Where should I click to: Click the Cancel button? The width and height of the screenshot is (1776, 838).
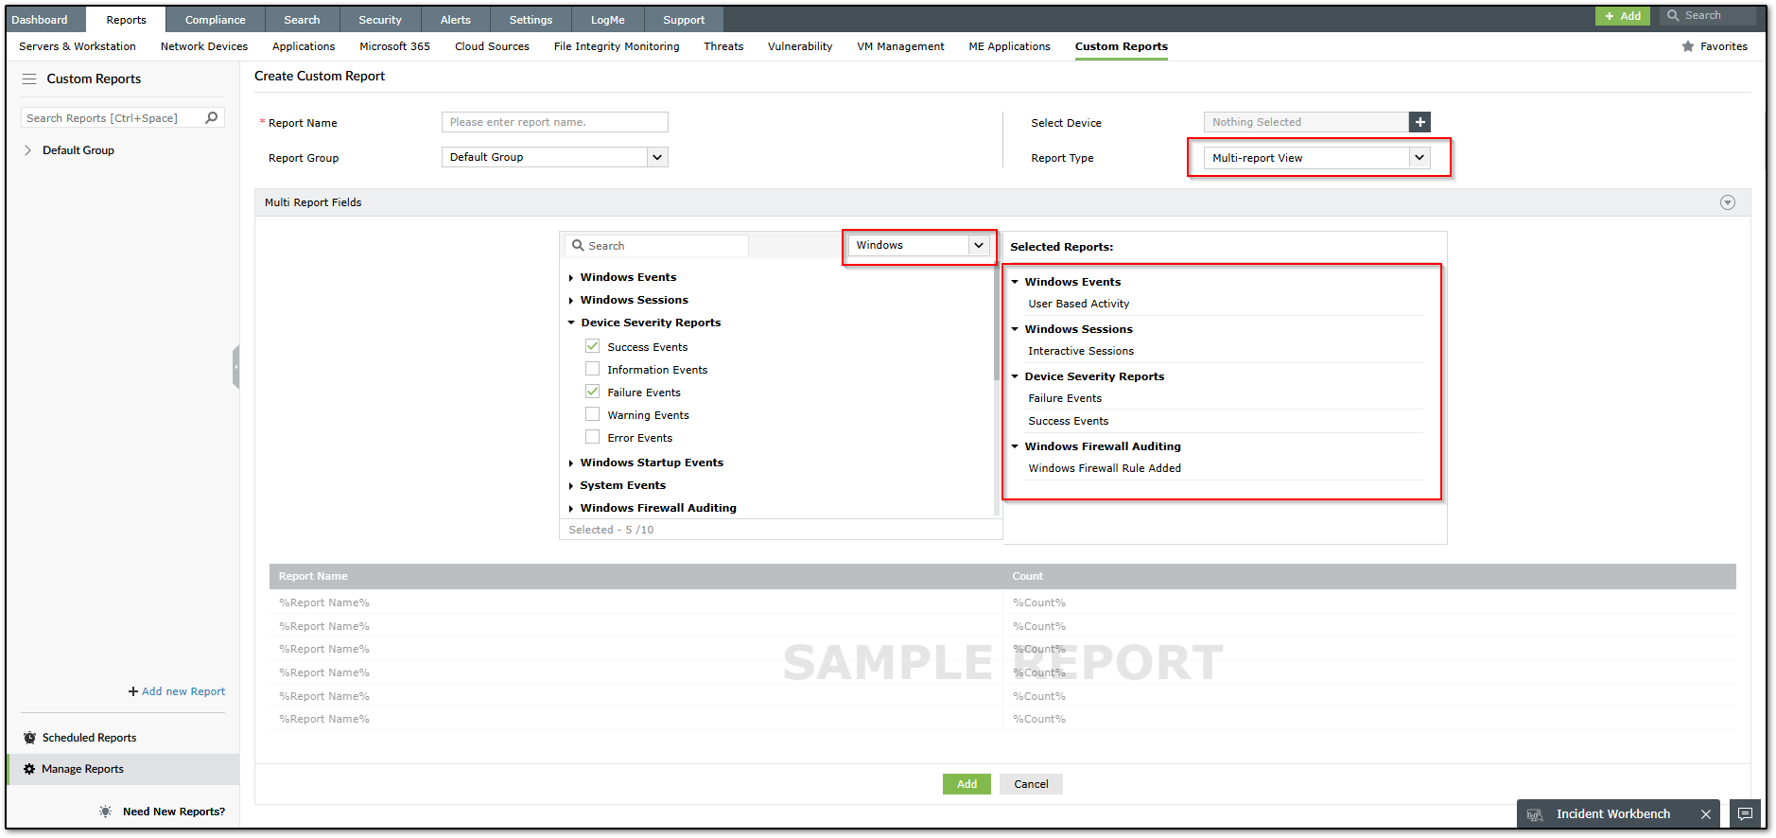(1031, 784)
